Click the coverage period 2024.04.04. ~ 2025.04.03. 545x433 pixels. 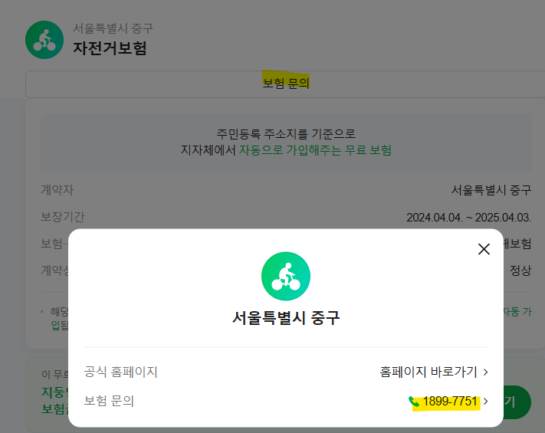tap(469, 218)
